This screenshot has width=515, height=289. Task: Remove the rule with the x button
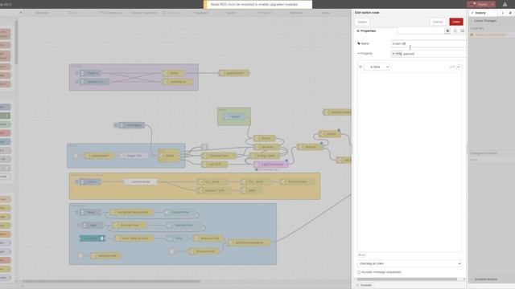point(458,67)
